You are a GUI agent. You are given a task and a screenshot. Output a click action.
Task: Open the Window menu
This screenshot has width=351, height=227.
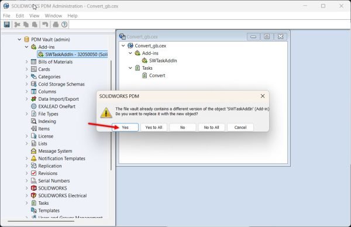(x=53, y=16)
